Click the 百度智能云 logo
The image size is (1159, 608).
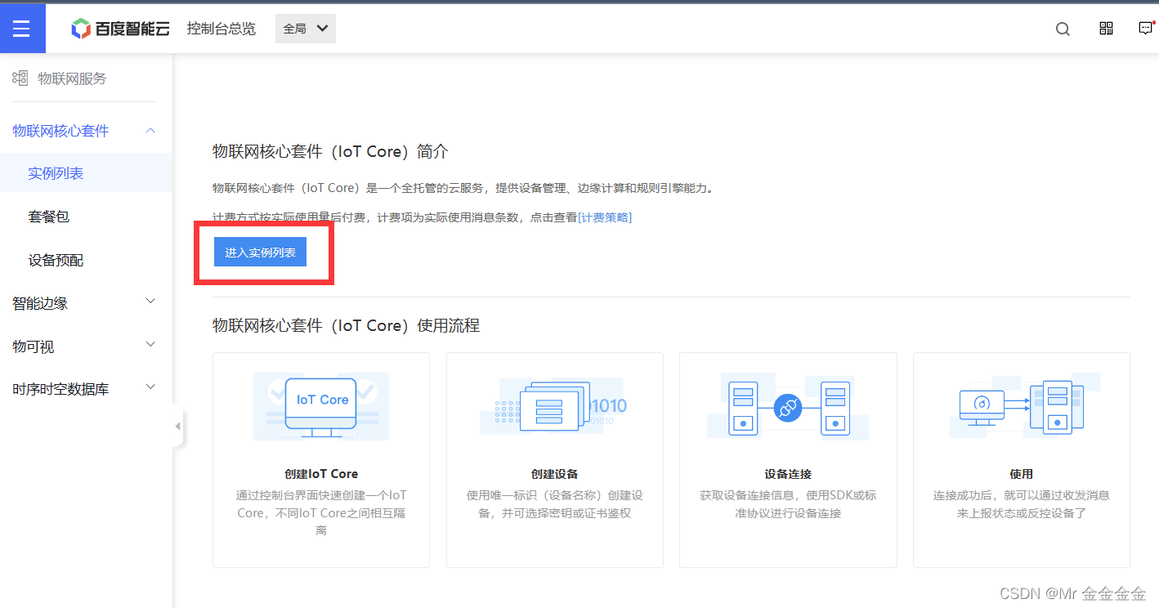119,28
